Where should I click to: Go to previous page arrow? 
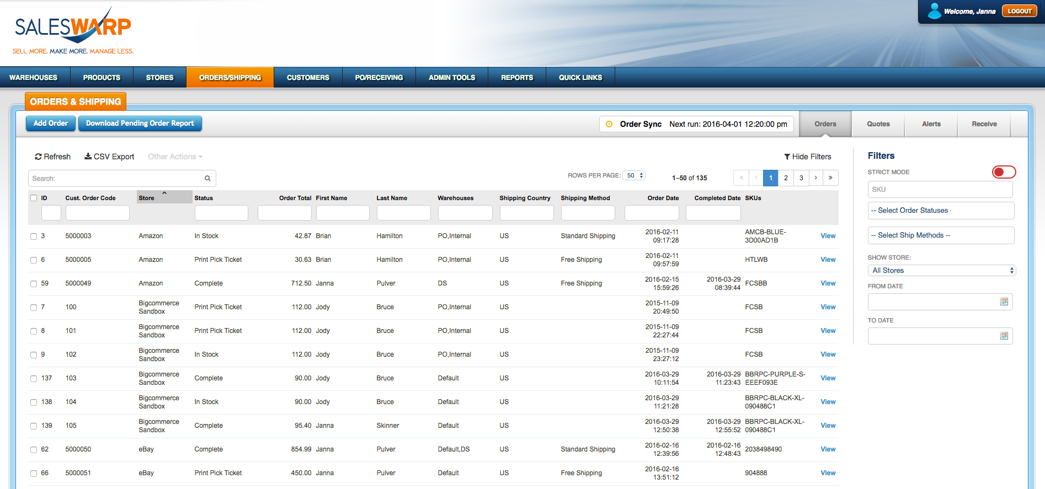point(756,178)
